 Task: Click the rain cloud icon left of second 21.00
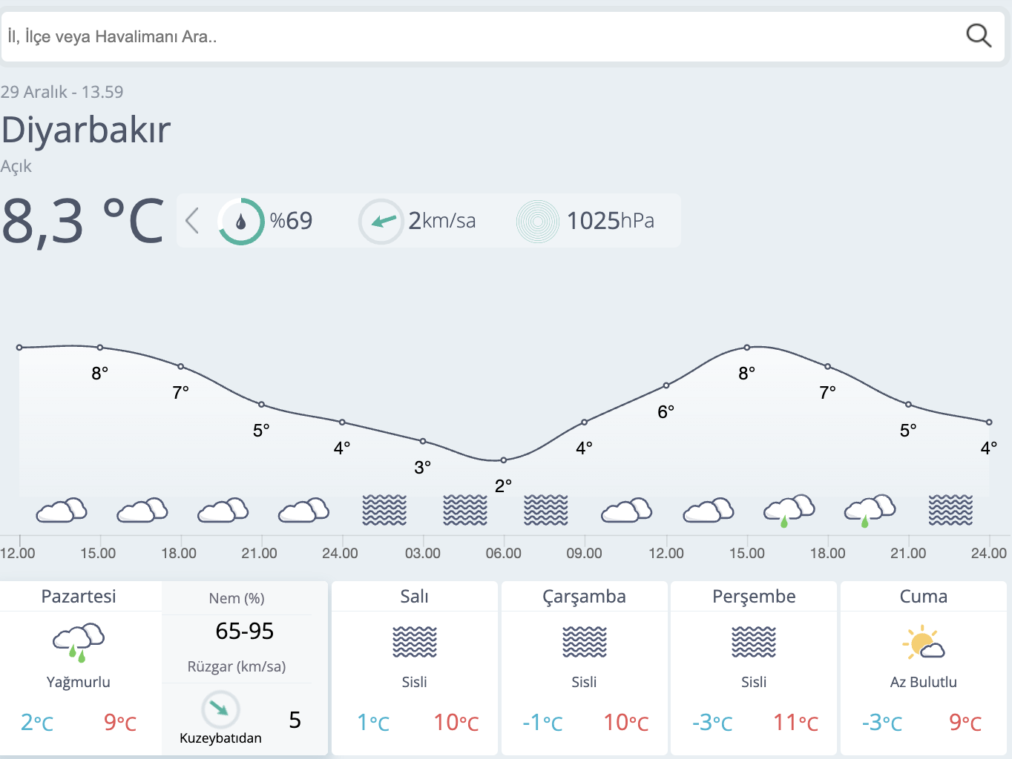(870, 510)
